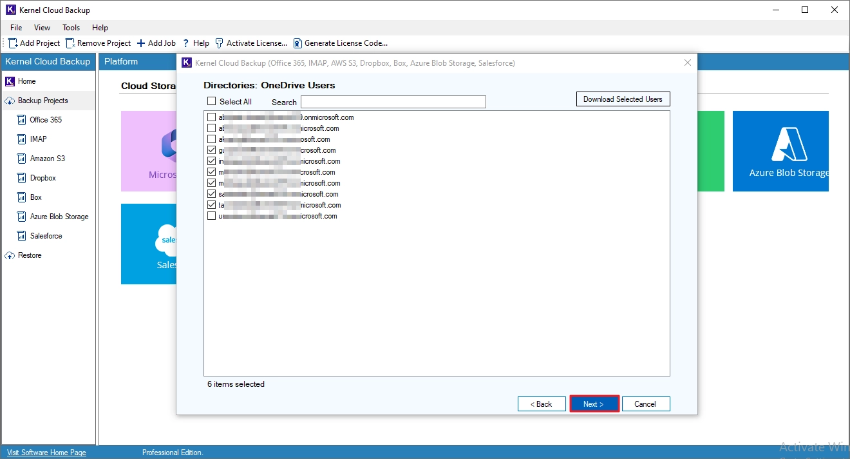The image size is (850, 459).
Task: Open Office 365 backup project
Action: 46,120
